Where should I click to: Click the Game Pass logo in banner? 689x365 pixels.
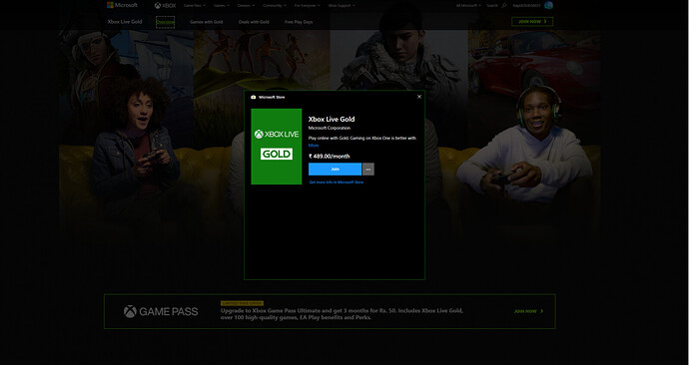pyautogui.click(x=161, y=311)
